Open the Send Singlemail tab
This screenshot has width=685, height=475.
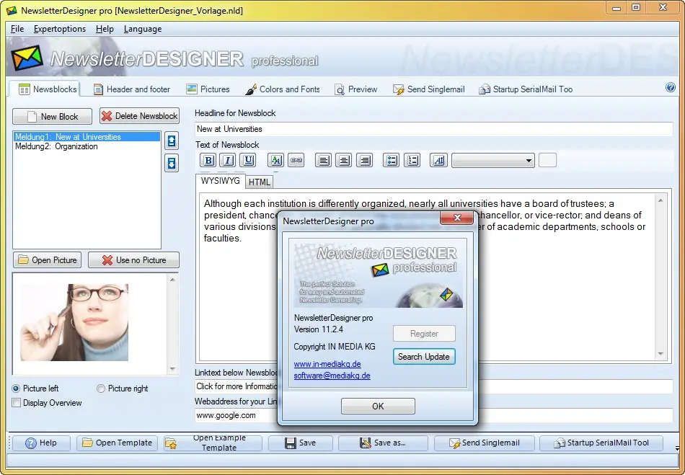click(428, 89)
